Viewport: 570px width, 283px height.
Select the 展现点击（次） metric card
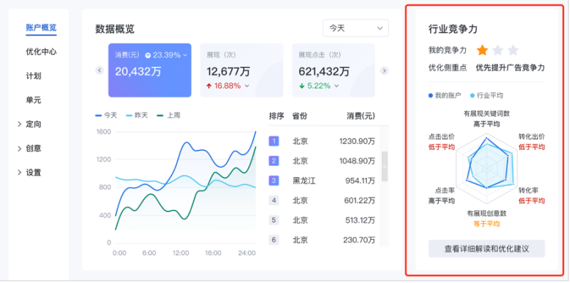coord(333,70)
